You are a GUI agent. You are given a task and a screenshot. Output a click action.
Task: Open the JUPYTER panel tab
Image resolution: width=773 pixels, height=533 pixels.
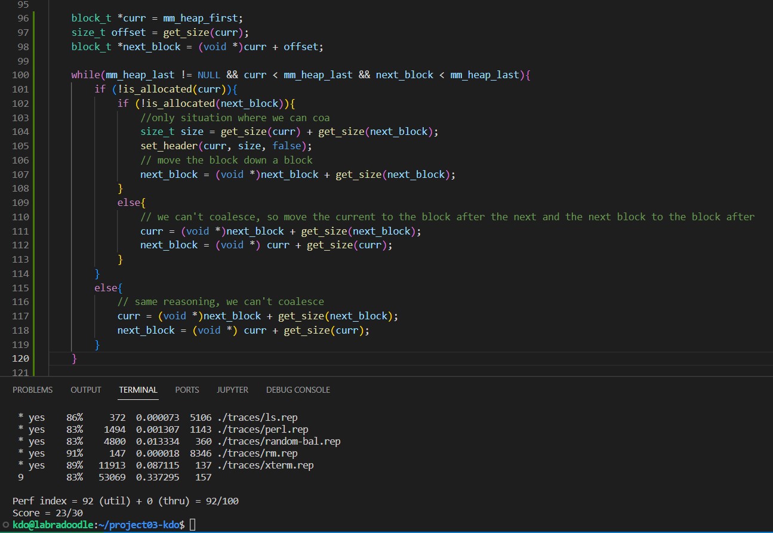[x=232, y=390]
